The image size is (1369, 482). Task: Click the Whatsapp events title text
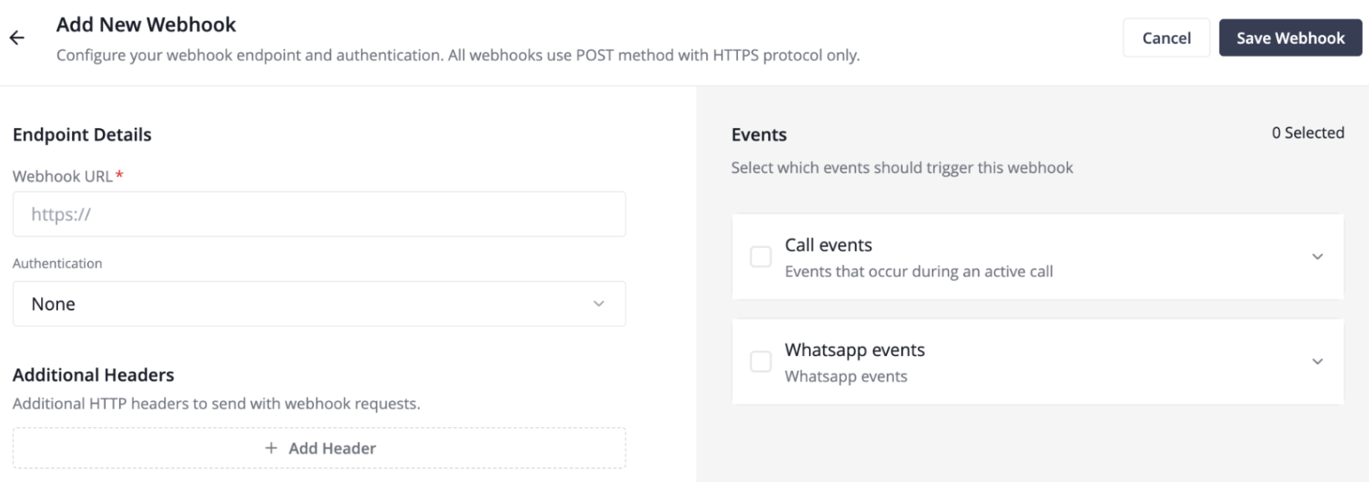point(854,350)
